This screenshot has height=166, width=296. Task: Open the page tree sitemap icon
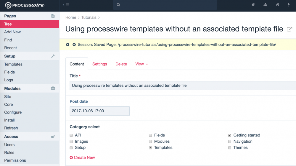tap(265, 5)
